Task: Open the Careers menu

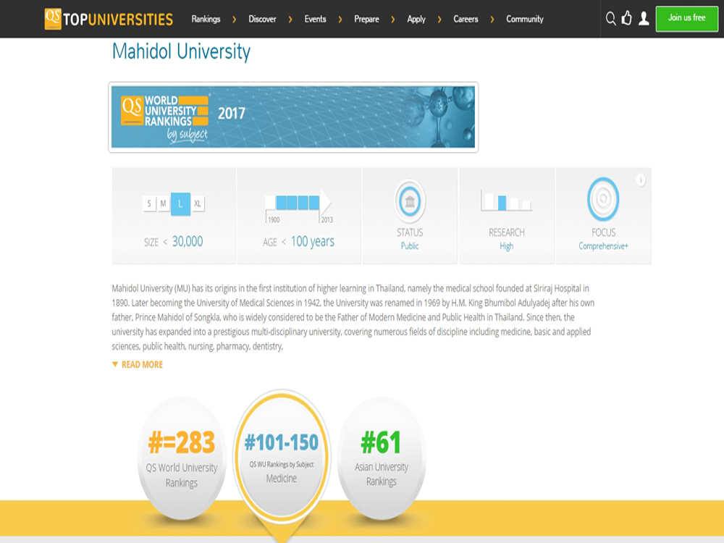Action: click(466, 20)
